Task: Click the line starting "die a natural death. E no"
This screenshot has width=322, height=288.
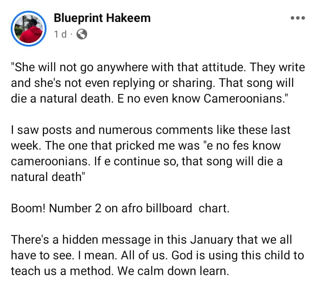Action: coord(149,99)
